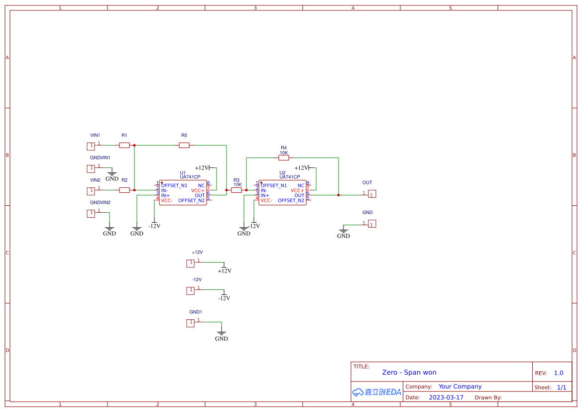Click the VIN2 input port connector
This screenshot has width=582, height=412.
click(x=91, y=190)
